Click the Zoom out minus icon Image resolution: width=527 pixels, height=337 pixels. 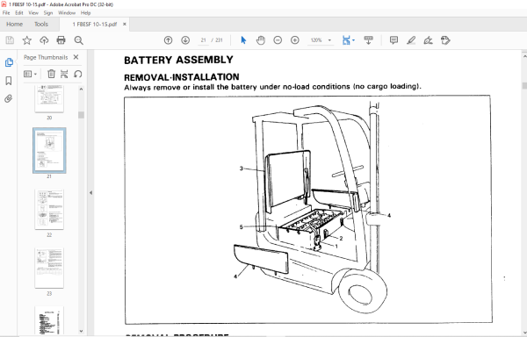(278, 40)
